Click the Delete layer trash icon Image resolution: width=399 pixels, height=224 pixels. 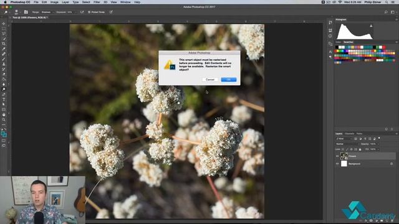coord(392,221)
